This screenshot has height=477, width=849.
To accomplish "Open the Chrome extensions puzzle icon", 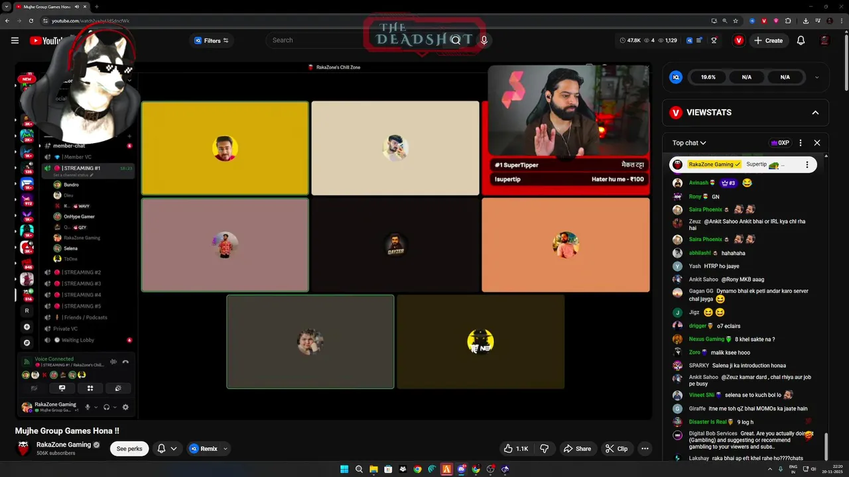I will 788,21.
